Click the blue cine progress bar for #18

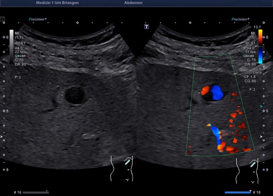tap(237, 192)
